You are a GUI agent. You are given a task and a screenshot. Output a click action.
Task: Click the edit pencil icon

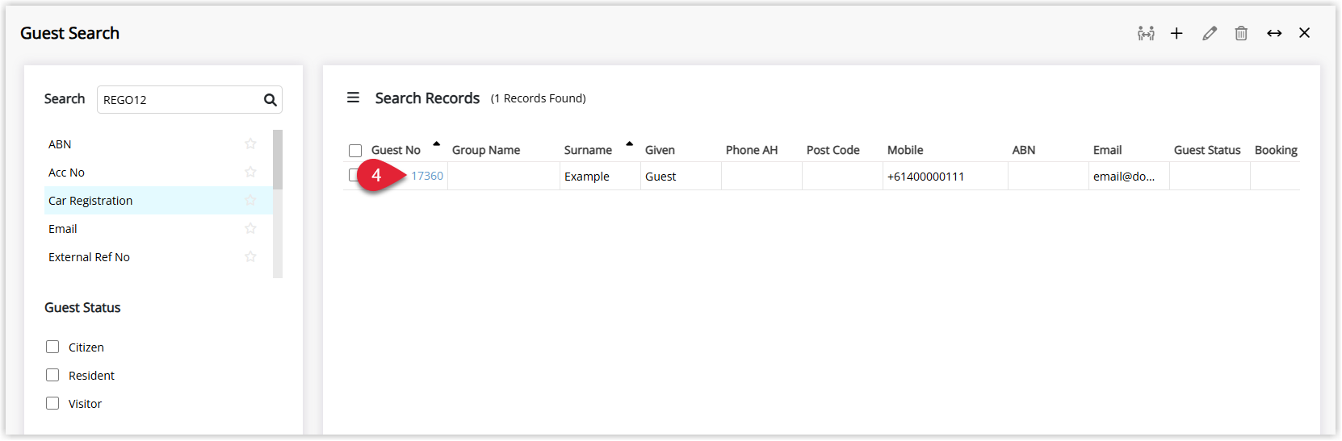[x=1209, y=33]
